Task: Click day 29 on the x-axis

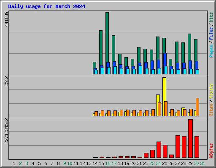Action: (190, 163)
